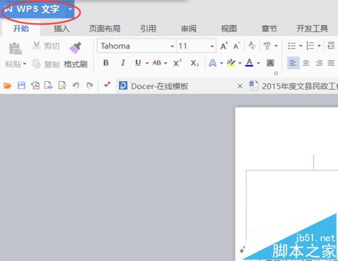Click the undo arrow
Viewport: 338px width, 261px height.
76,86
